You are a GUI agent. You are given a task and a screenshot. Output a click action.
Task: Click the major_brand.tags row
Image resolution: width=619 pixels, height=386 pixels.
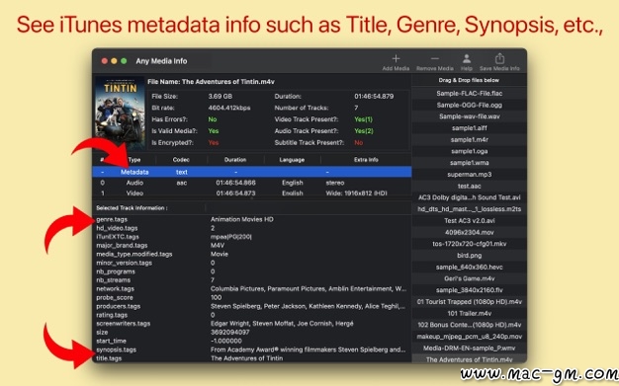[252, 245]
